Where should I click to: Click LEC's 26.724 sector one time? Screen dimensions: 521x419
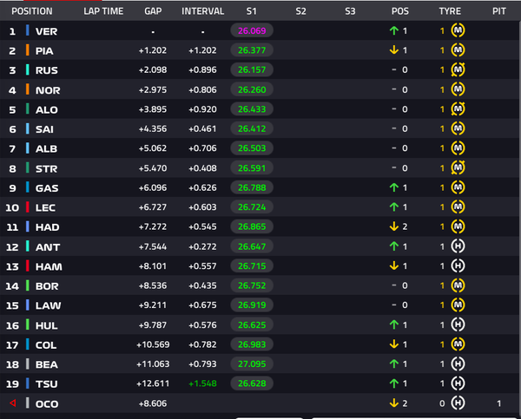pyautogui.click(x=252, y=207)
